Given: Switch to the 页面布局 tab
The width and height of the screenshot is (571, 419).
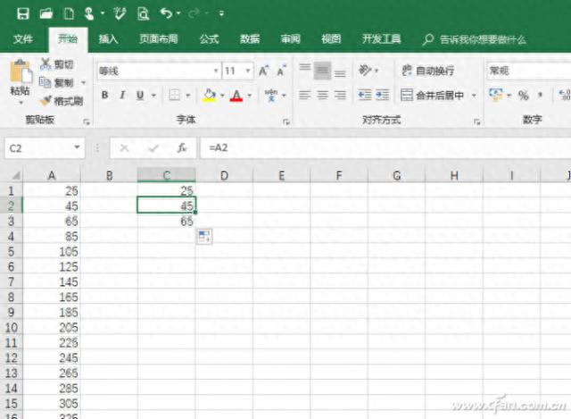Looking at the screenshot, I should [x=159, y=39].
